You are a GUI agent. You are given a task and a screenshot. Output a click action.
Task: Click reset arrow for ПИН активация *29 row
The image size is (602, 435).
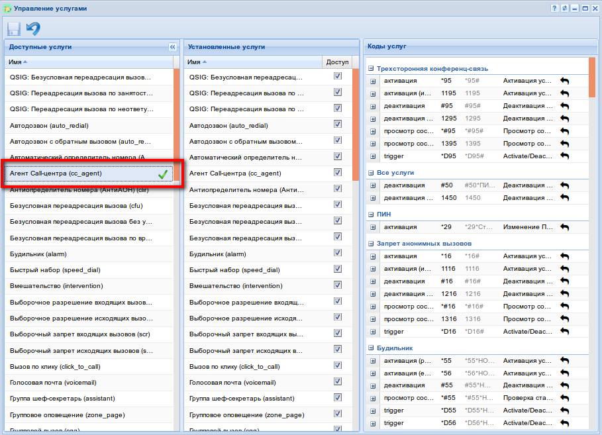564,227
